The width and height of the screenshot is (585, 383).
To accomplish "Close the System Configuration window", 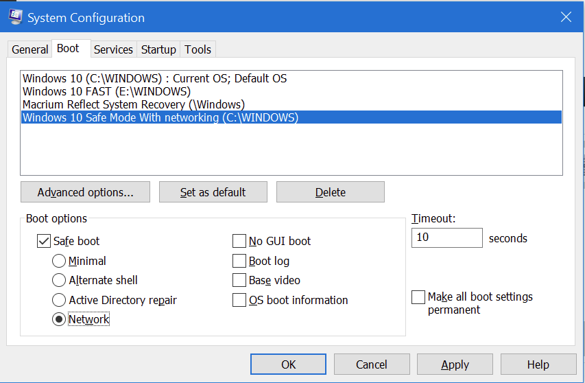I will 566,16.
